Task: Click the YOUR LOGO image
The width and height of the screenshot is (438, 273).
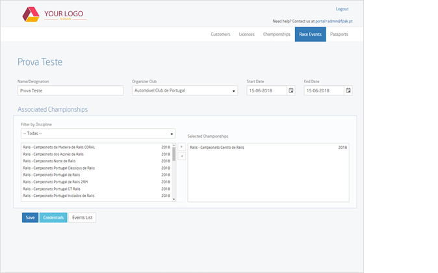Action: [x=54, y=14]
